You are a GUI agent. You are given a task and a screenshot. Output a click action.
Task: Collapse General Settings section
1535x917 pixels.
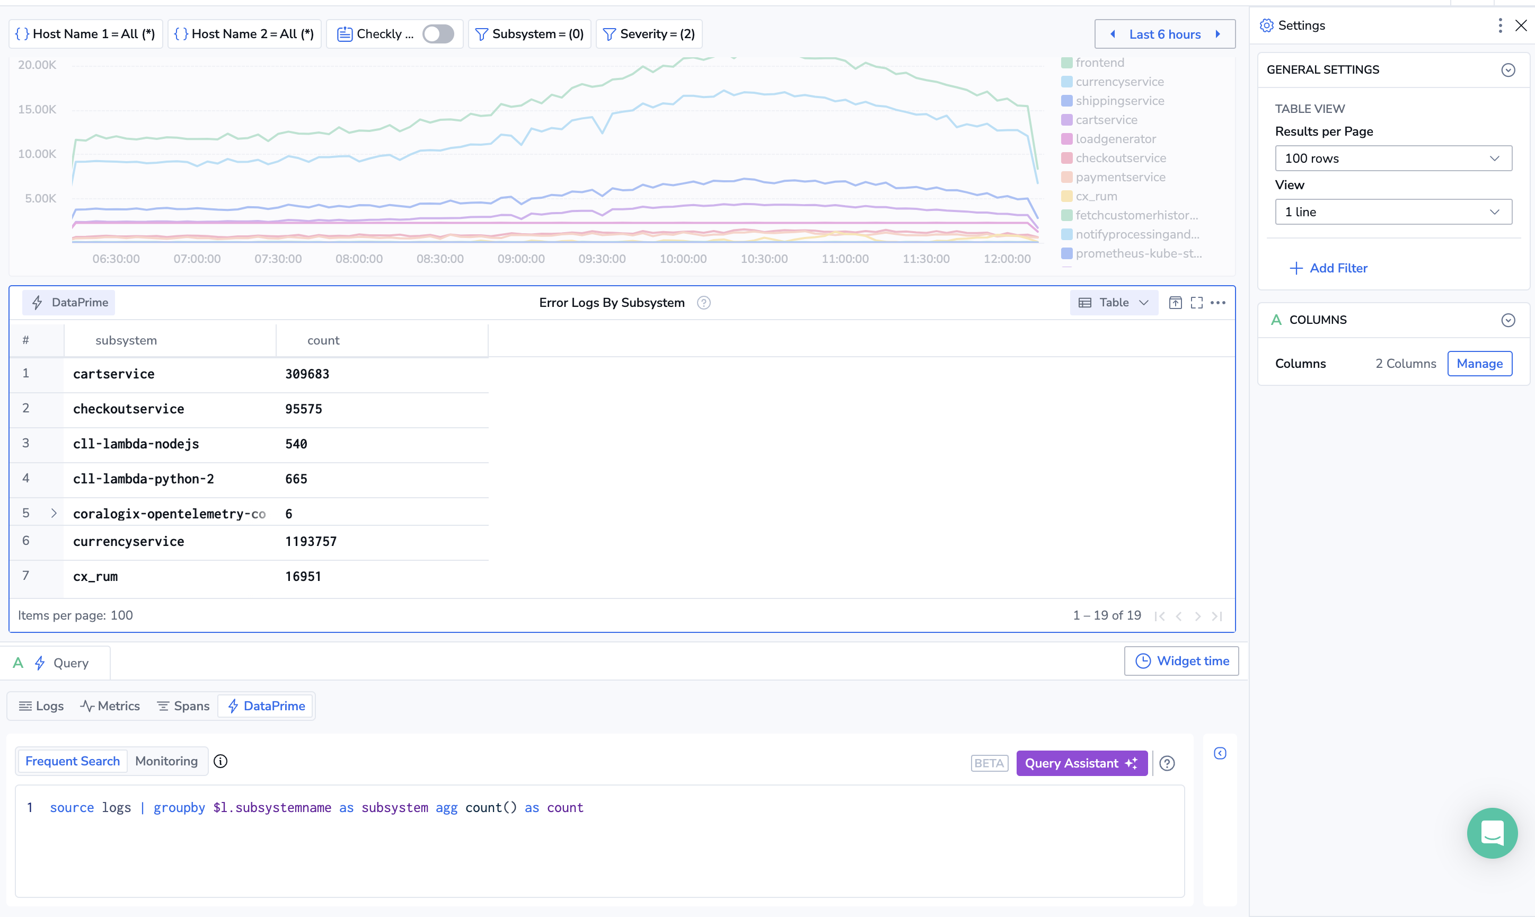(1508, 70)
